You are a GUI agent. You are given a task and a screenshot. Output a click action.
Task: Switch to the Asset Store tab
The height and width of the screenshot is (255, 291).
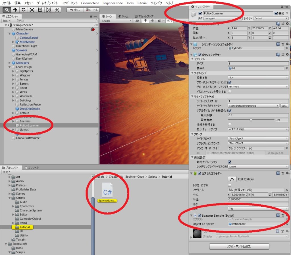(144, 16)
